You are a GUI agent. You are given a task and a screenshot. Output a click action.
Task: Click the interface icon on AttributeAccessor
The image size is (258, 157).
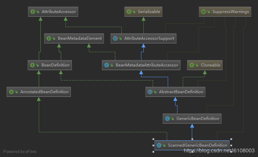[33, 12]
